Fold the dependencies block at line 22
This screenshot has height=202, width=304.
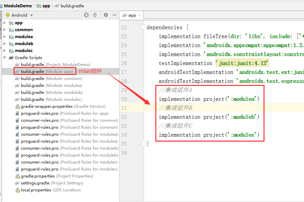tap(144, 27)
